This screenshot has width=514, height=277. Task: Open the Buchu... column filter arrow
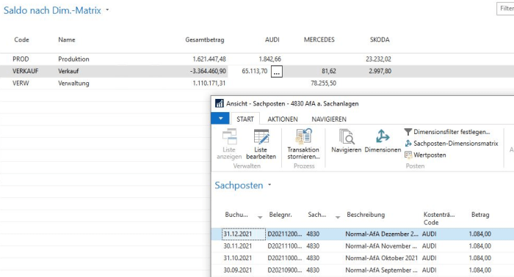tap(260, 217)
